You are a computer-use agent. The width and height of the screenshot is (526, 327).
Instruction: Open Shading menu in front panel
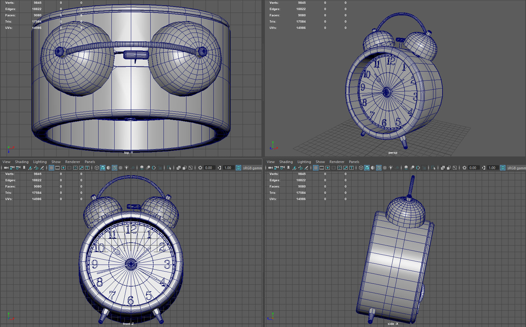point(22,162)
